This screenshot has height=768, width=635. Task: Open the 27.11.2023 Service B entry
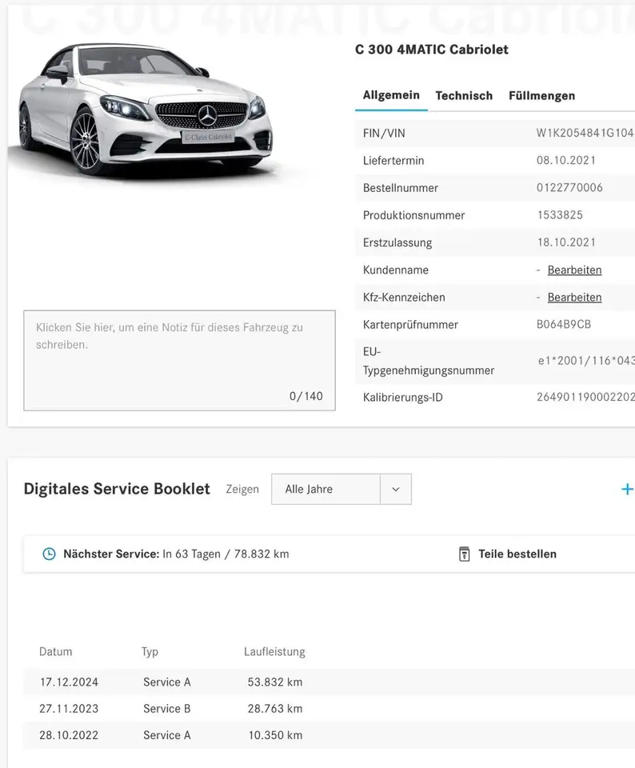[167, 709]
